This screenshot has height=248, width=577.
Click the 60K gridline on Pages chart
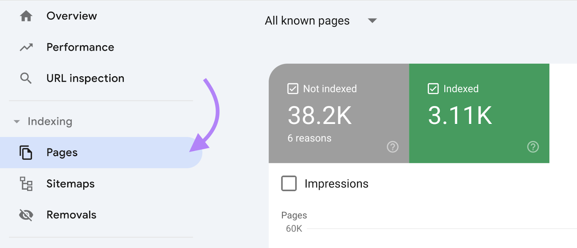pyautogui.click(x=433, y=229)
